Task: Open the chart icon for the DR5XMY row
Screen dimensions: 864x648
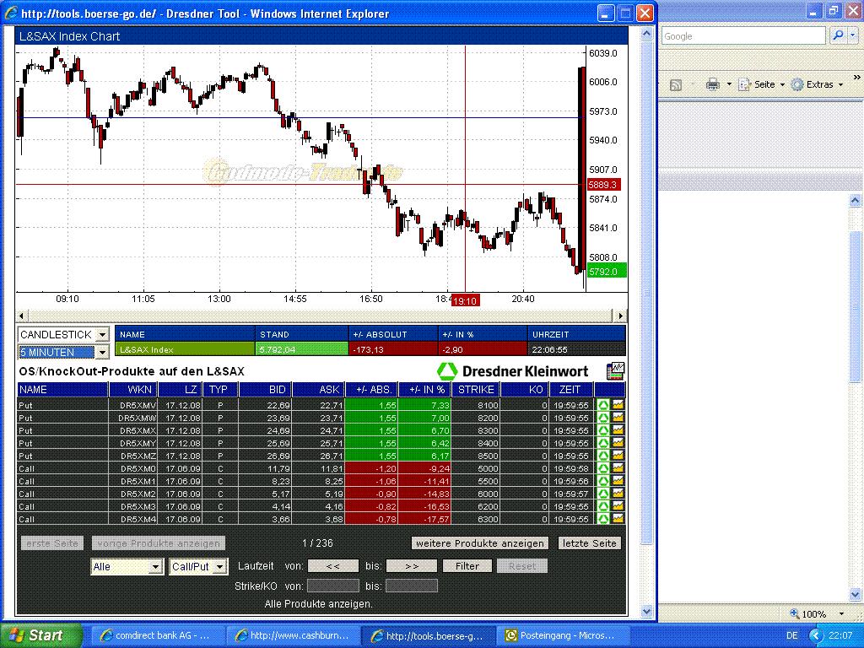Action: (x=618, y=443)
